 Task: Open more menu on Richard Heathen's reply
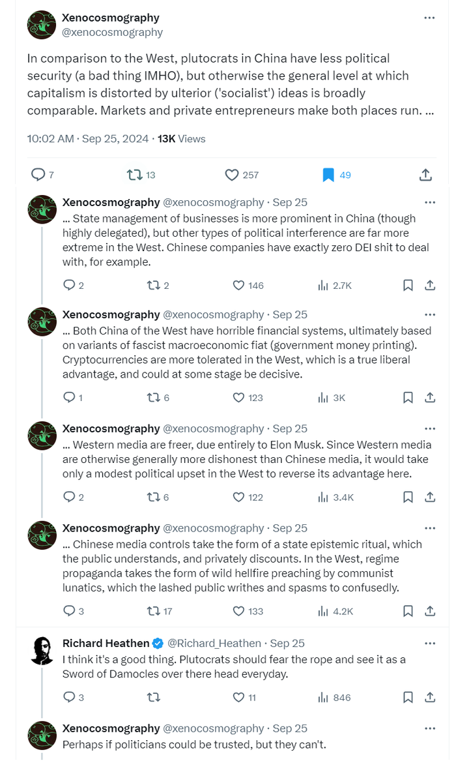pos(429,644)
